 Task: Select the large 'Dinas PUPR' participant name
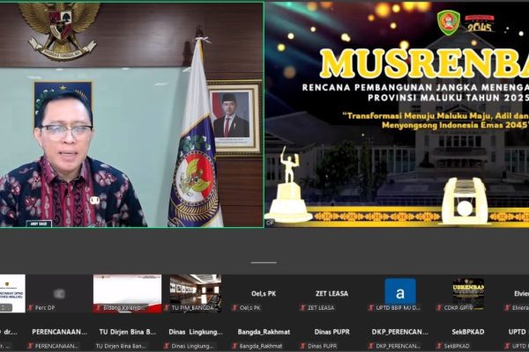click(332, 332)
